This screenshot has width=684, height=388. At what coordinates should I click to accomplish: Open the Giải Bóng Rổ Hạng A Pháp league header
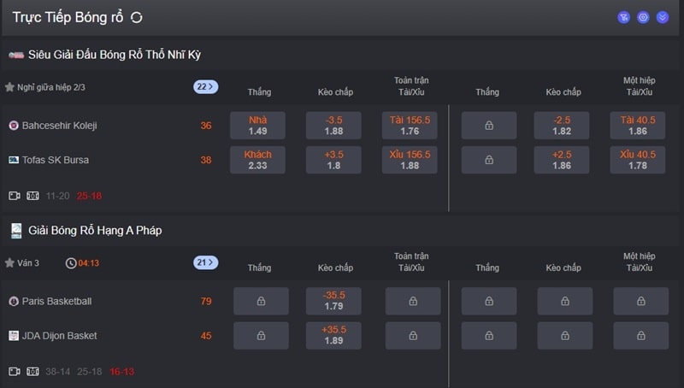pyautogui.click(x=95, y=231)
